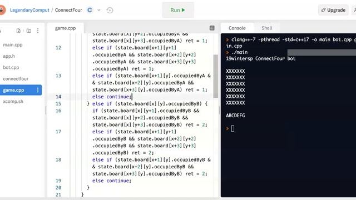Click the editor vertical scrollbar thumb

point(216,76)
